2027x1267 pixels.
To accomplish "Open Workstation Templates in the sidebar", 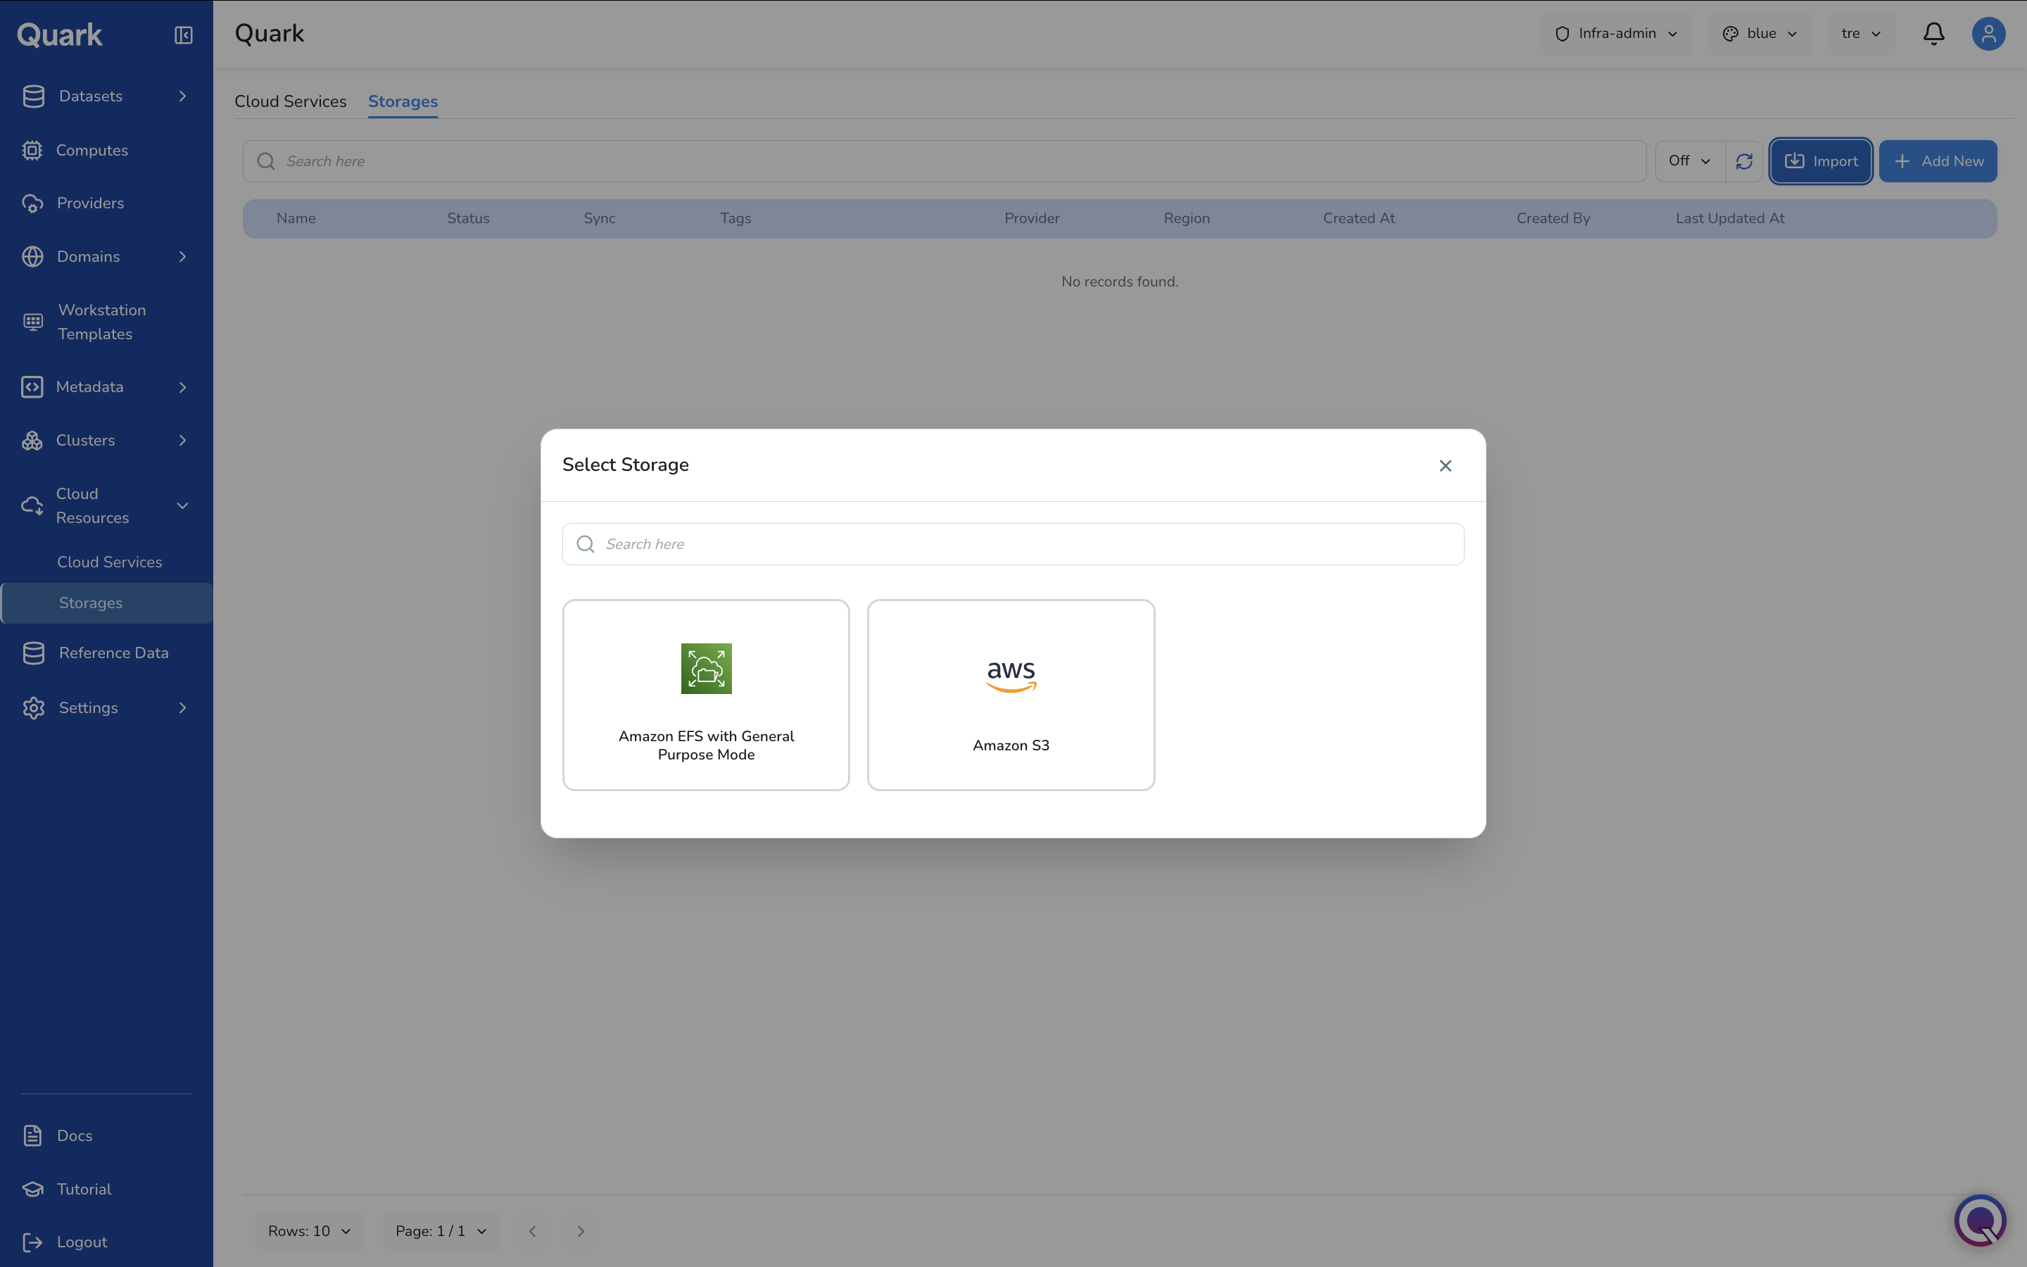I will [102, 322].
